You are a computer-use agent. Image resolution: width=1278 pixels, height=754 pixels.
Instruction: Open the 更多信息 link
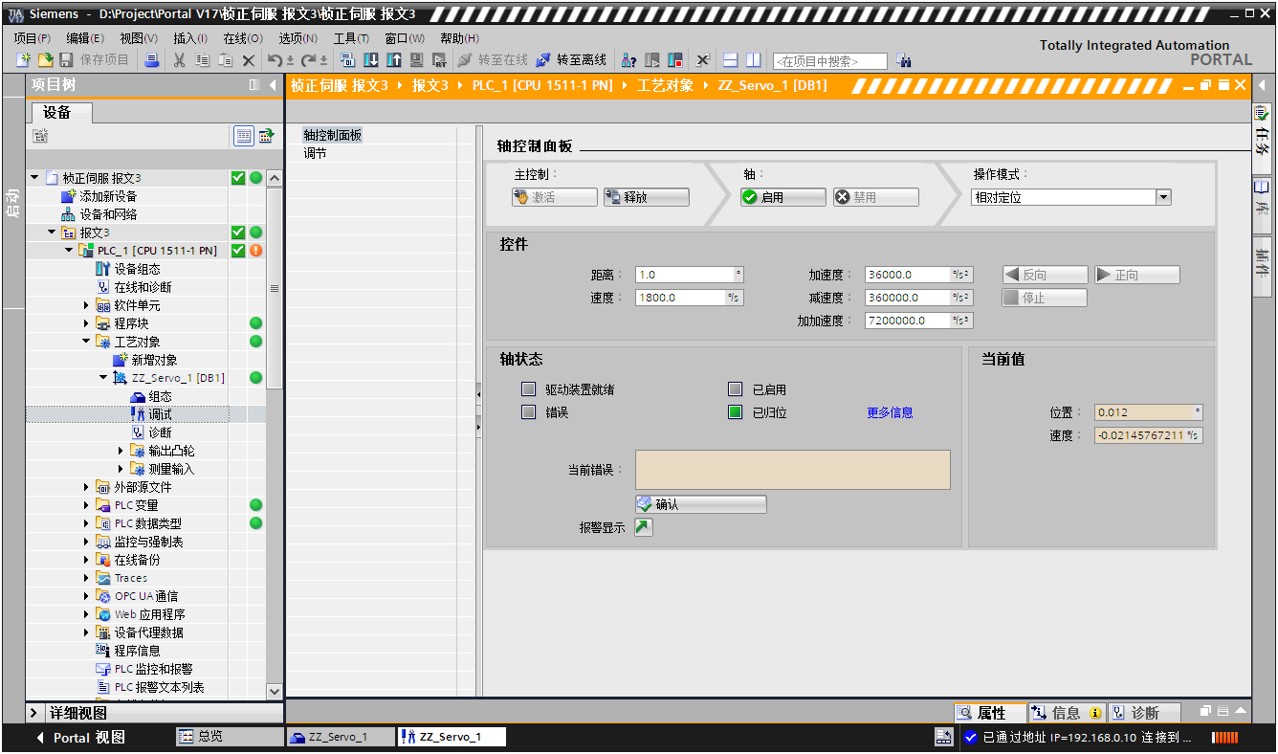tap(890, 412)
